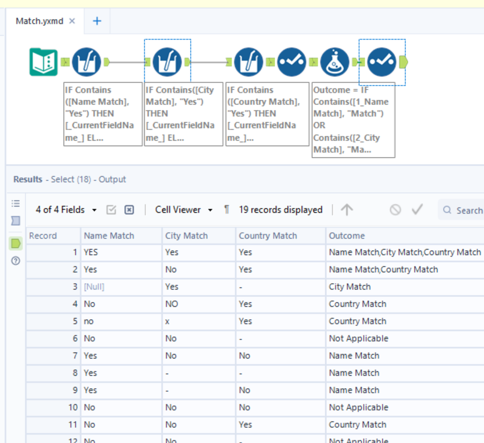The height and width of the screenshot is (443, 484).
Task: Click the Name Match Multi-Field Formula tool
Action: 86,62
